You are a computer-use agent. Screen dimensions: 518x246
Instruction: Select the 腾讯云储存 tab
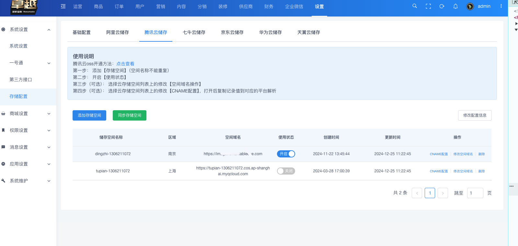(x=156, y=32)
